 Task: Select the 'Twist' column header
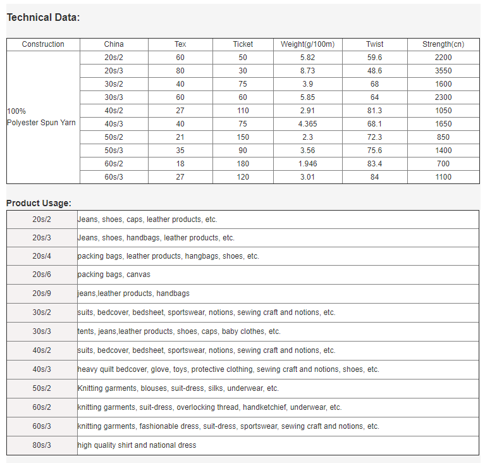pyautogui.click(x=374, y=44)
